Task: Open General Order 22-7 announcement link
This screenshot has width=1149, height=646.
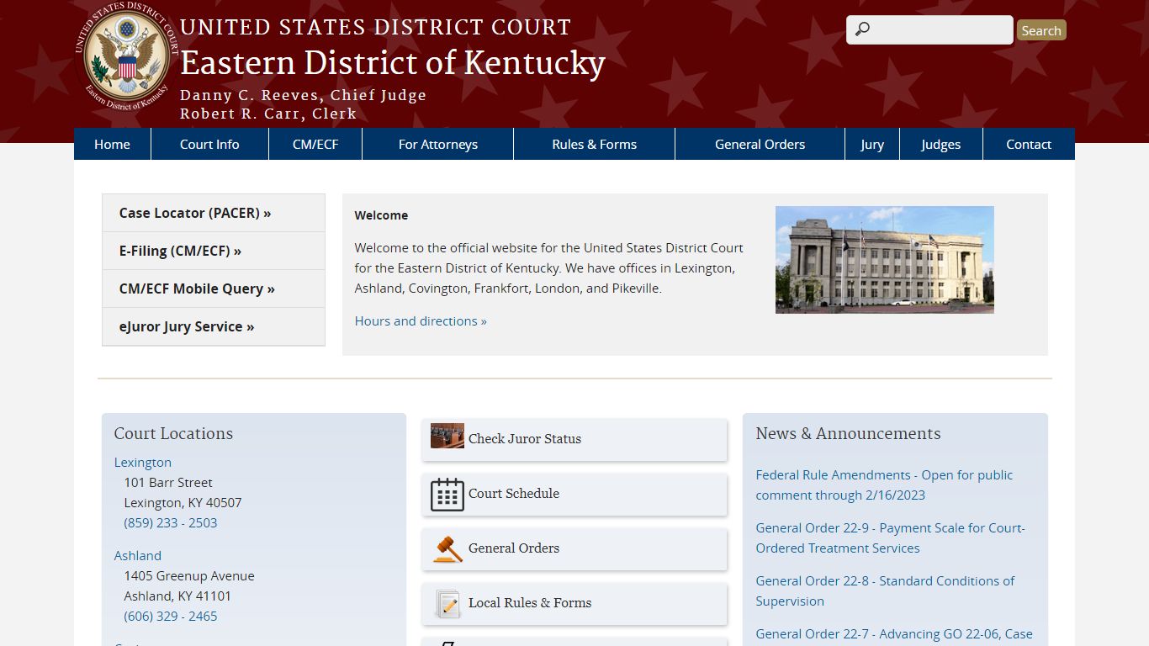Action: coord(894,634)
